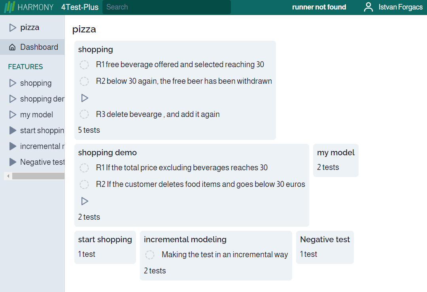Run the shopping feature from sidebar arrow
The image size is (427, 292).
(x=13, y=83)
